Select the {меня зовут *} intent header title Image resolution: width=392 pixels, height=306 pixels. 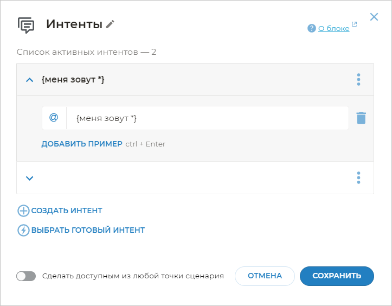coord(73,80)
